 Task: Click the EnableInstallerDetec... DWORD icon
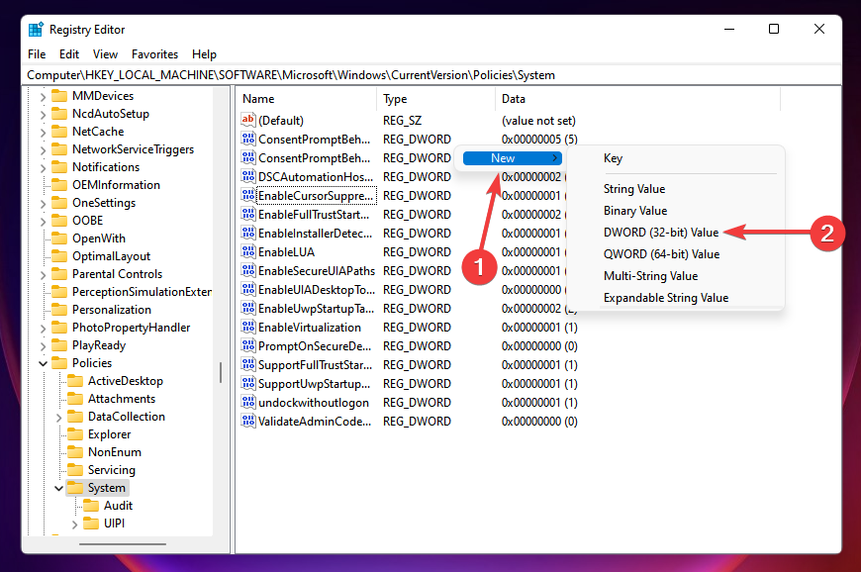[248, 233]
